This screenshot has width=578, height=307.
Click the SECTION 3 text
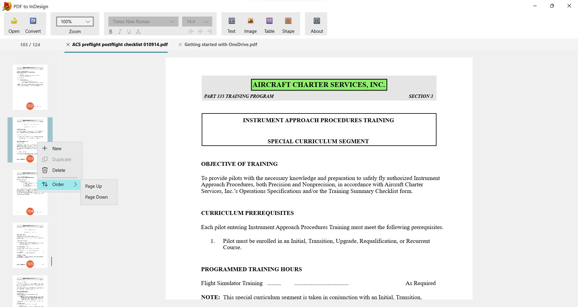421,96
